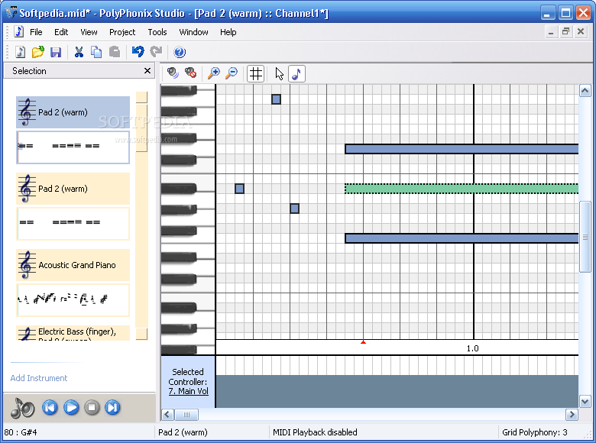Minimize the inner Channel1 child window
The width and height of the screenshot is (596, 443).
551,32
